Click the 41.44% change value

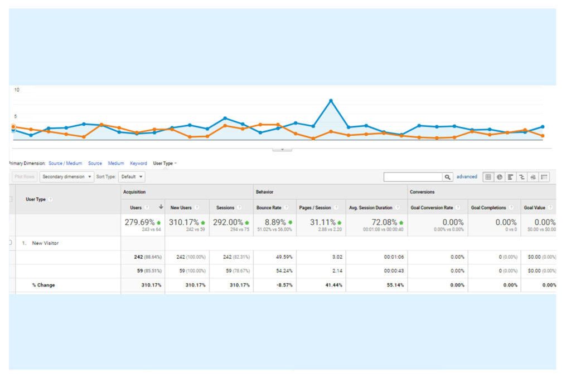[x=333, y=285]
